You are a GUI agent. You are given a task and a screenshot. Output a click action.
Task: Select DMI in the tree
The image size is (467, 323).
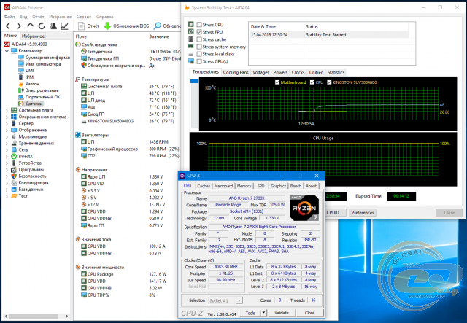point(29,71)
